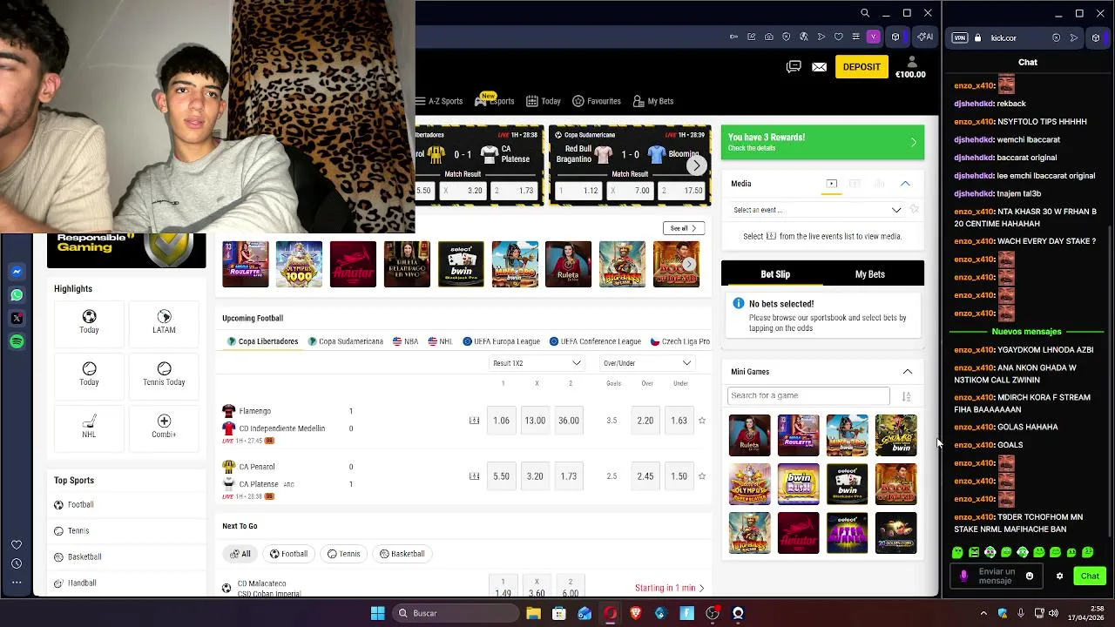Open Brave browser from the taskbar

pos(636,613)
